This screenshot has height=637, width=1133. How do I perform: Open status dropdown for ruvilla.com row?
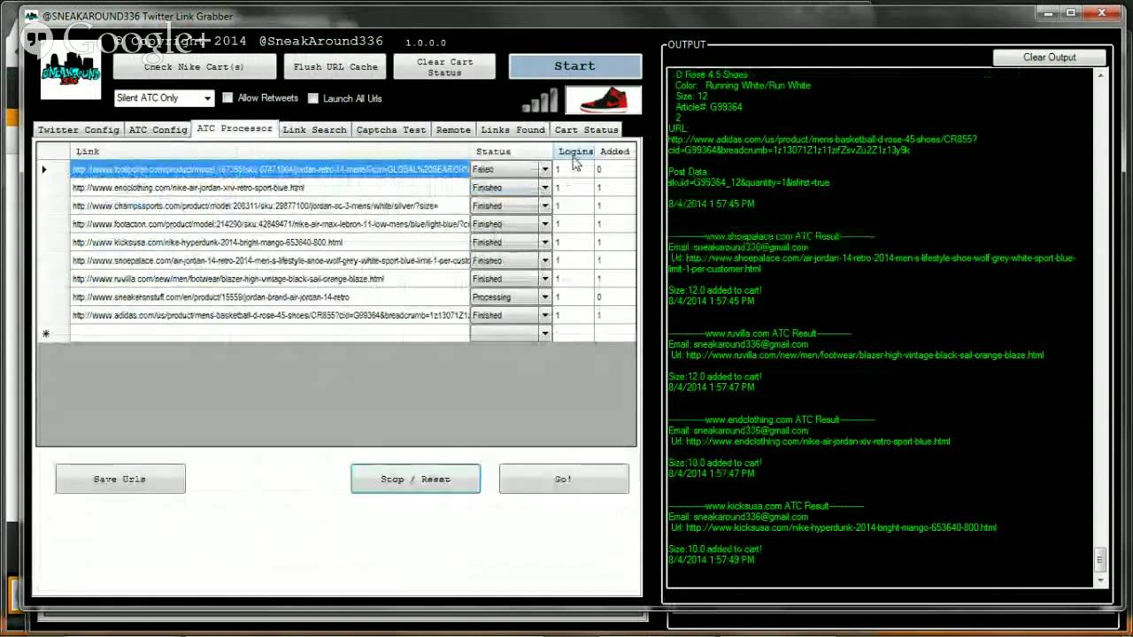point(544,279)
